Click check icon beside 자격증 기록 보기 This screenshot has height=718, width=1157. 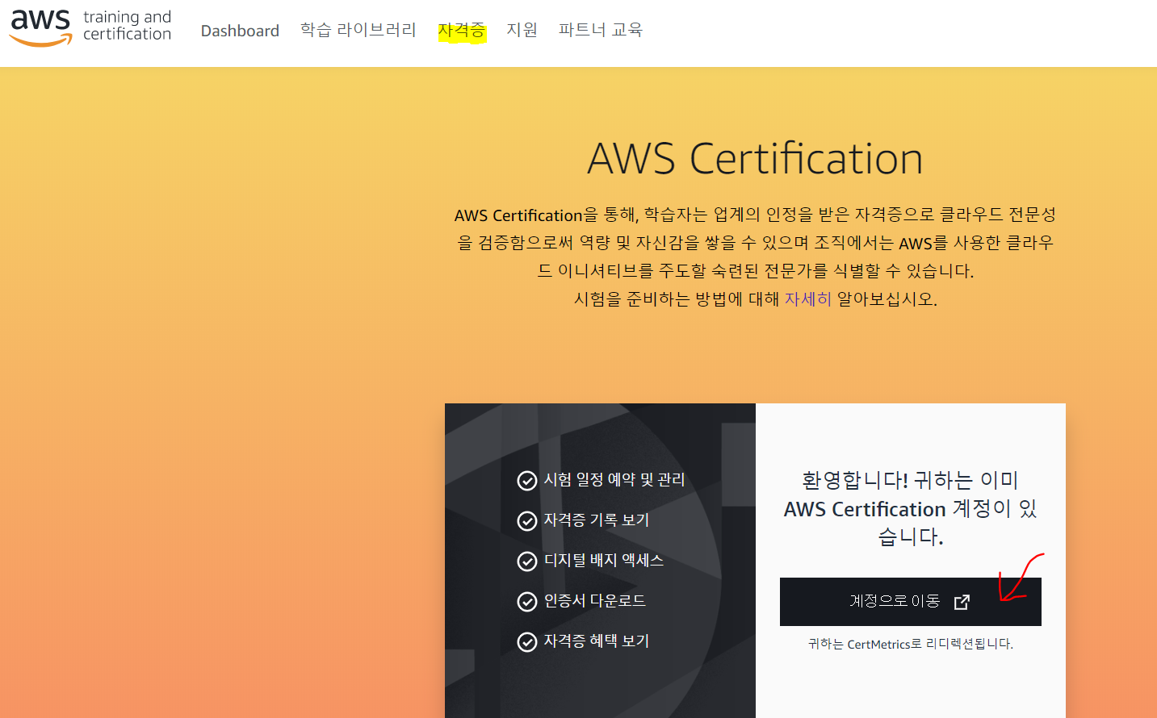pos(527,521)
